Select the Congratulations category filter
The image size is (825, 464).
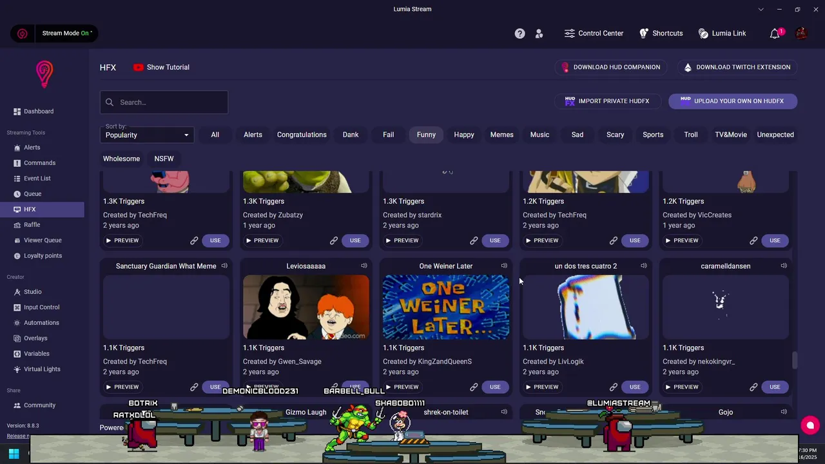click(302, 135)
